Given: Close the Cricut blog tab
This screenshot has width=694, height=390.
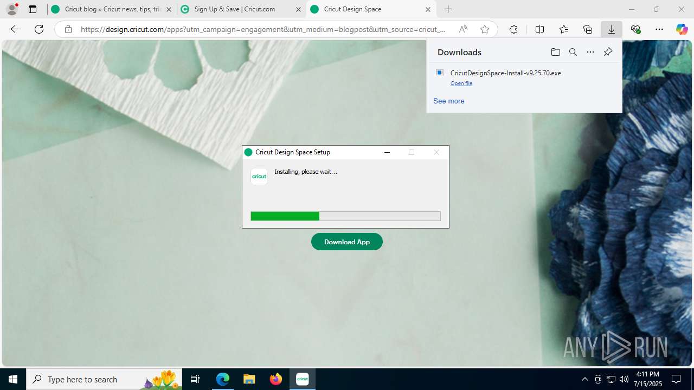Looking at the screenshot, I should point(169,9).
